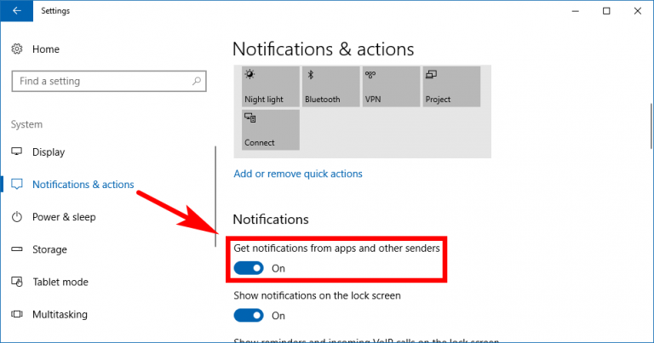Open Tablet mode settings
Screen dimensions: 654x343
pos(60,283)
